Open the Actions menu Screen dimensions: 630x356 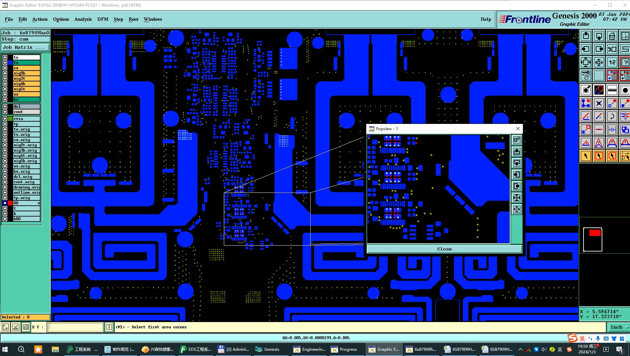tap(40, 19)
